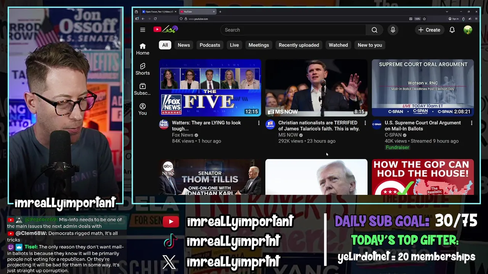
Task: Open the YouTube hamburger guide menu
Action: pyautogui.click(x=143, y=30)
